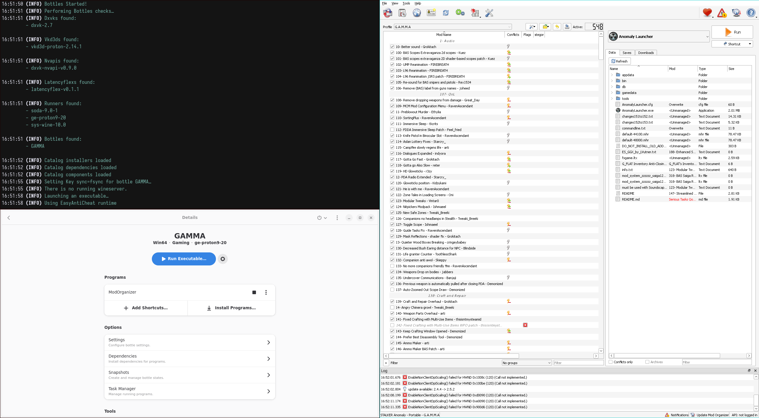Image resolution: width=759 pixels, height=418 pixels.
Task: Open the Notifications warning triangle icon
Action: coord(722,13)
